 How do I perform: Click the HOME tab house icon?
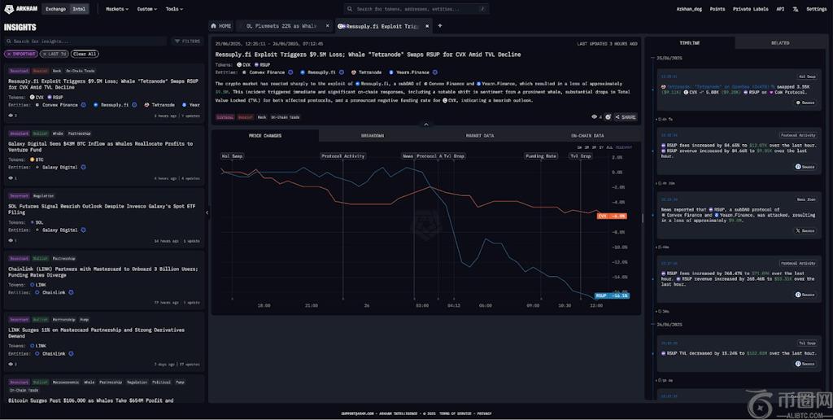[215, 26]
